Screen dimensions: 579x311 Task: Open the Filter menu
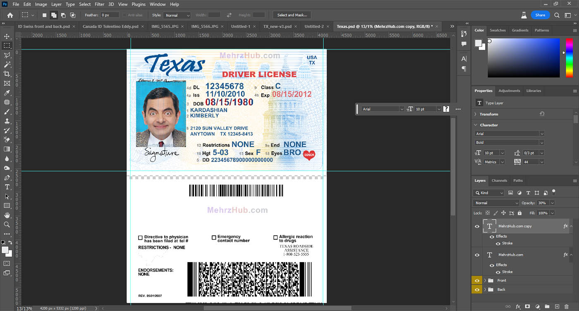99,4
